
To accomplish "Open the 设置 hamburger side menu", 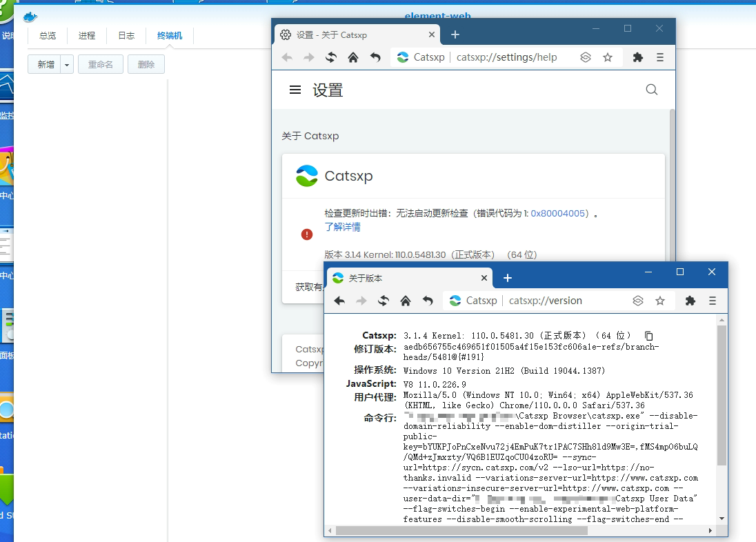I will click(x=295, y=90).
